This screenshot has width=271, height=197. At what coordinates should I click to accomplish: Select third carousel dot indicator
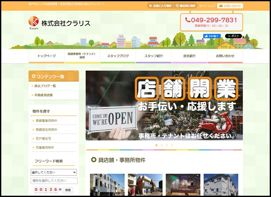(167, 145)
